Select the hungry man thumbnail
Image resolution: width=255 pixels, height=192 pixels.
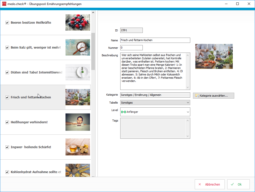pos(78,122)
